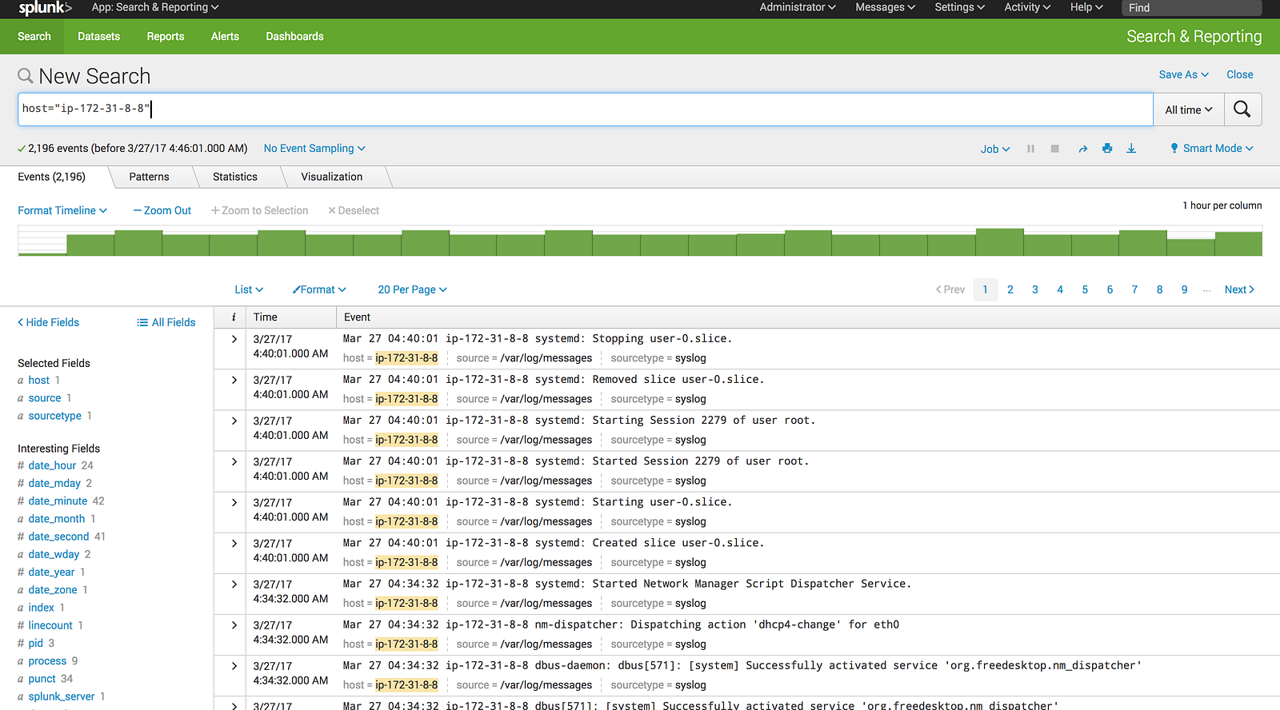Expand the Started Network Manager Script event
The image size is (1280, 710).
pos(234,584)
